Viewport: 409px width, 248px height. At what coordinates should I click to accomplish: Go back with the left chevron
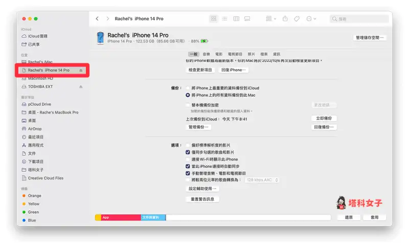[97, 19]
